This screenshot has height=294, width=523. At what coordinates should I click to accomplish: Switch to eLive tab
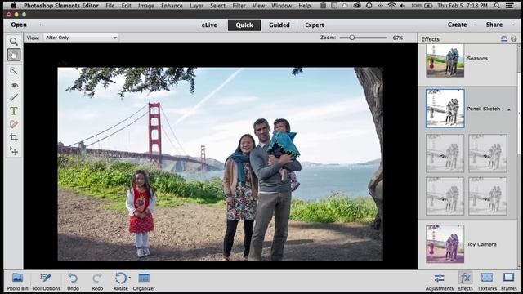click(209, 25)
